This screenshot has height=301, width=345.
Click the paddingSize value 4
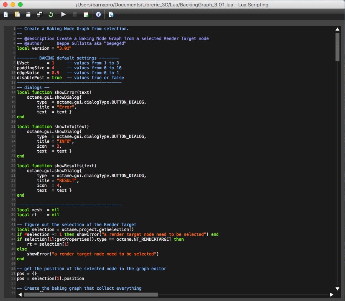point(53,68)
